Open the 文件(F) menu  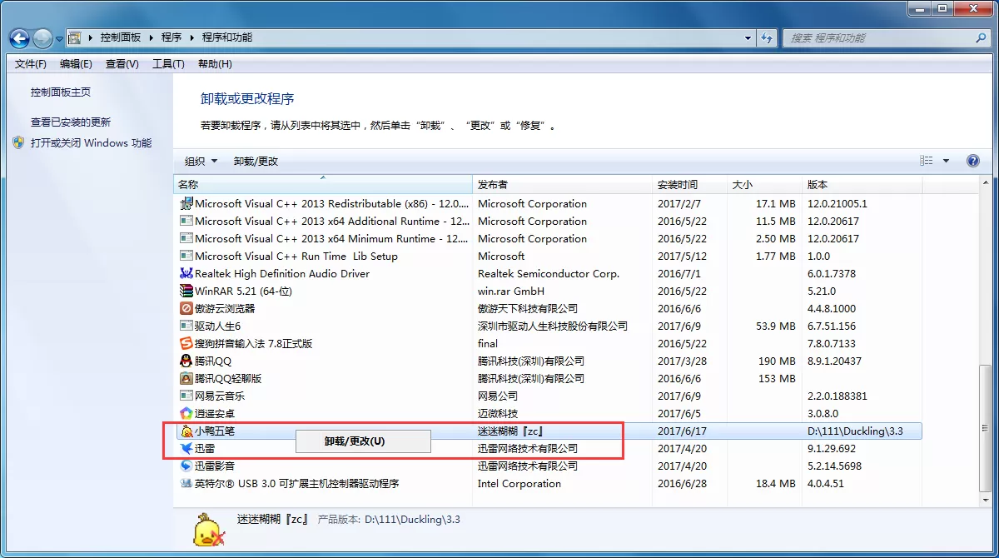31,64
